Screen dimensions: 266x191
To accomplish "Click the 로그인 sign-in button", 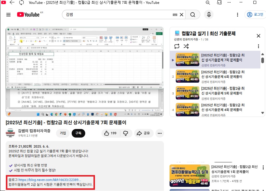I will click(x=255, y=14).
